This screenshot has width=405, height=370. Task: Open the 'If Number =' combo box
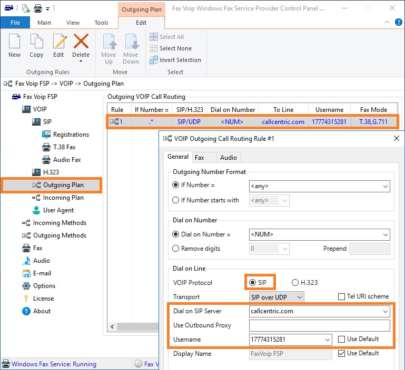point(320,186)
